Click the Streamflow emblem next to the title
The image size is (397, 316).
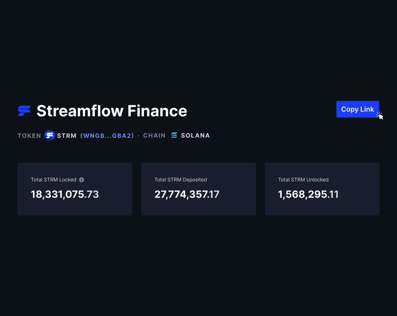pos(24,110)
